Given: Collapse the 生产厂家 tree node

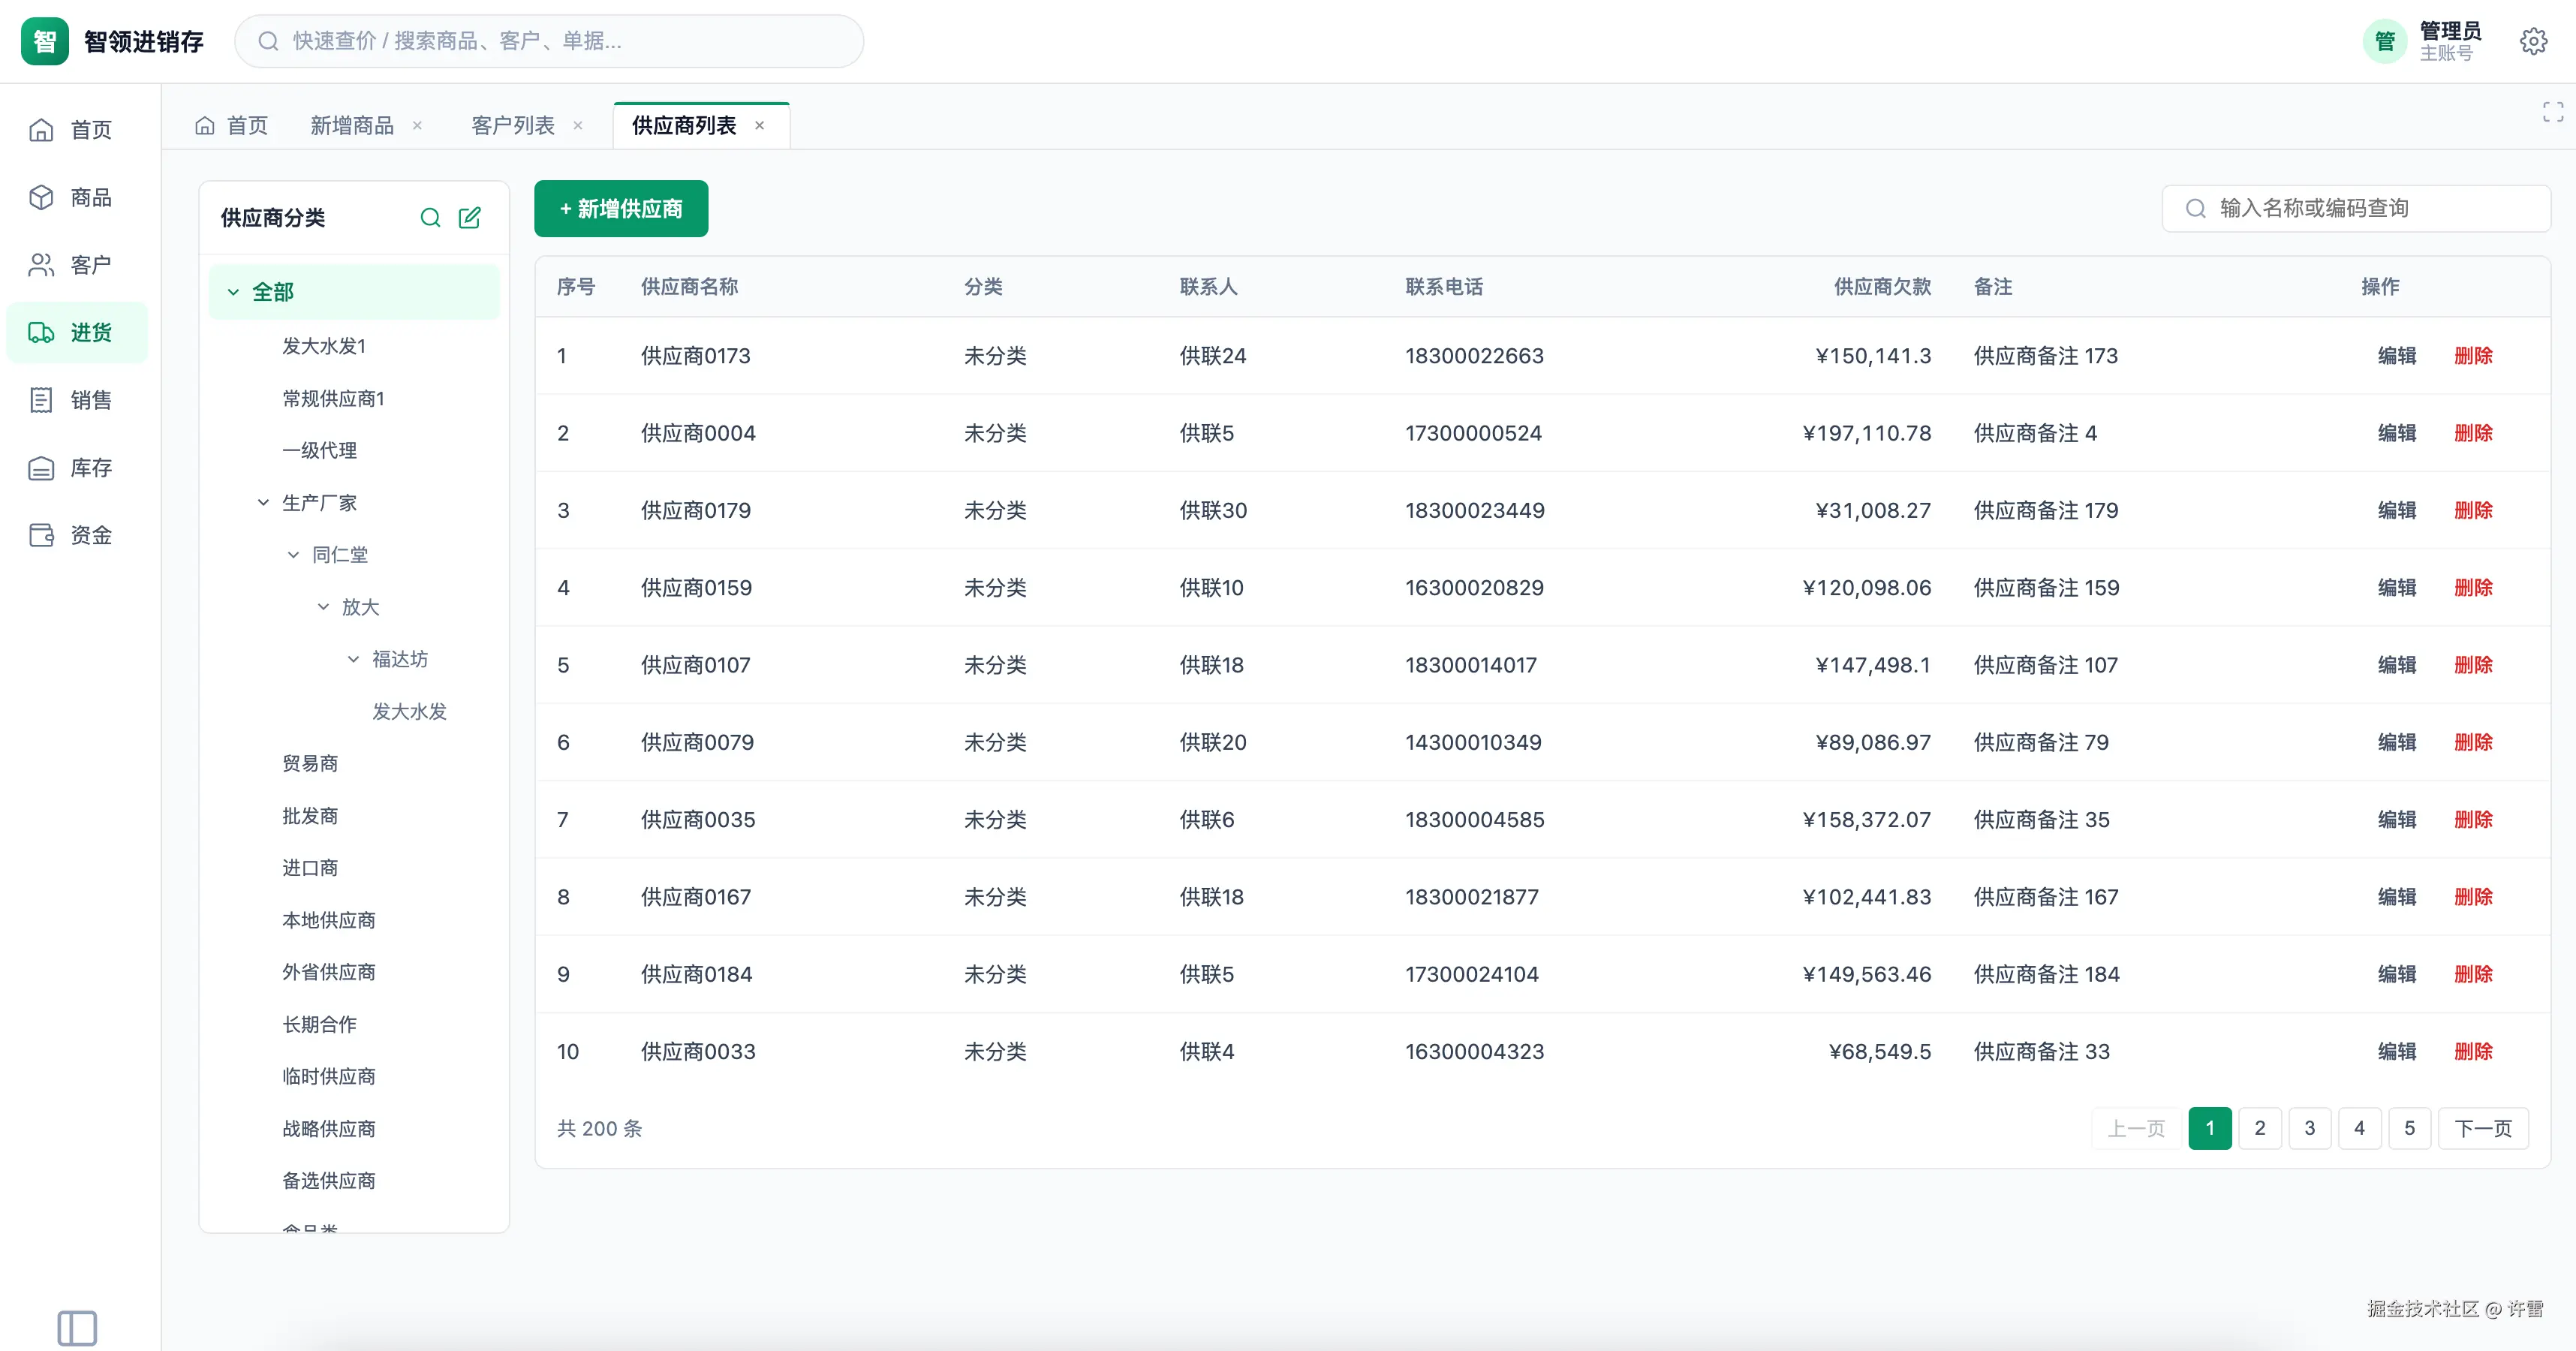Looking at the screenshot, I should point(263,502).
